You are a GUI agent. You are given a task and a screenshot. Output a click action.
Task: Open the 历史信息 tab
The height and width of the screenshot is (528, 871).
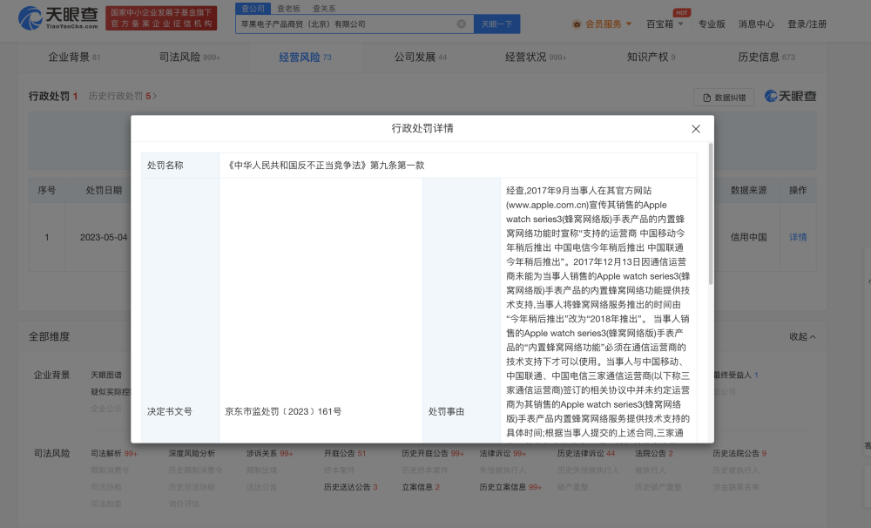(766, 57)
